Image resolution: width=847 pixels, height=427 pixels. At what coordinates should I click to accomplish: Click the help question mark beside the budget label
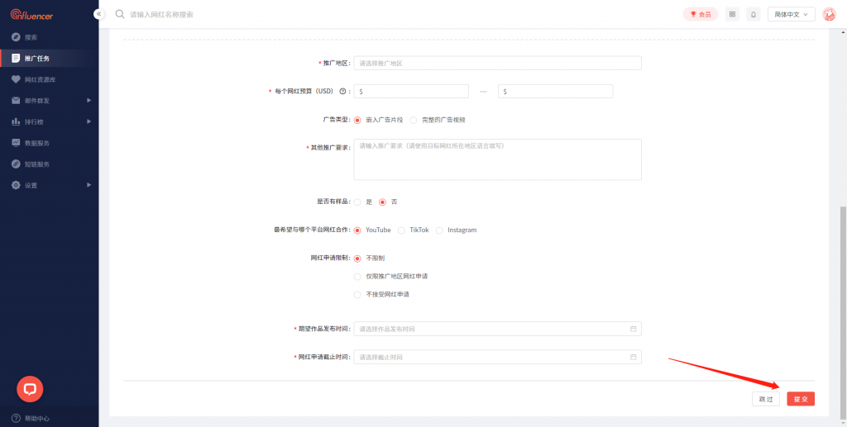coord(342,92)
